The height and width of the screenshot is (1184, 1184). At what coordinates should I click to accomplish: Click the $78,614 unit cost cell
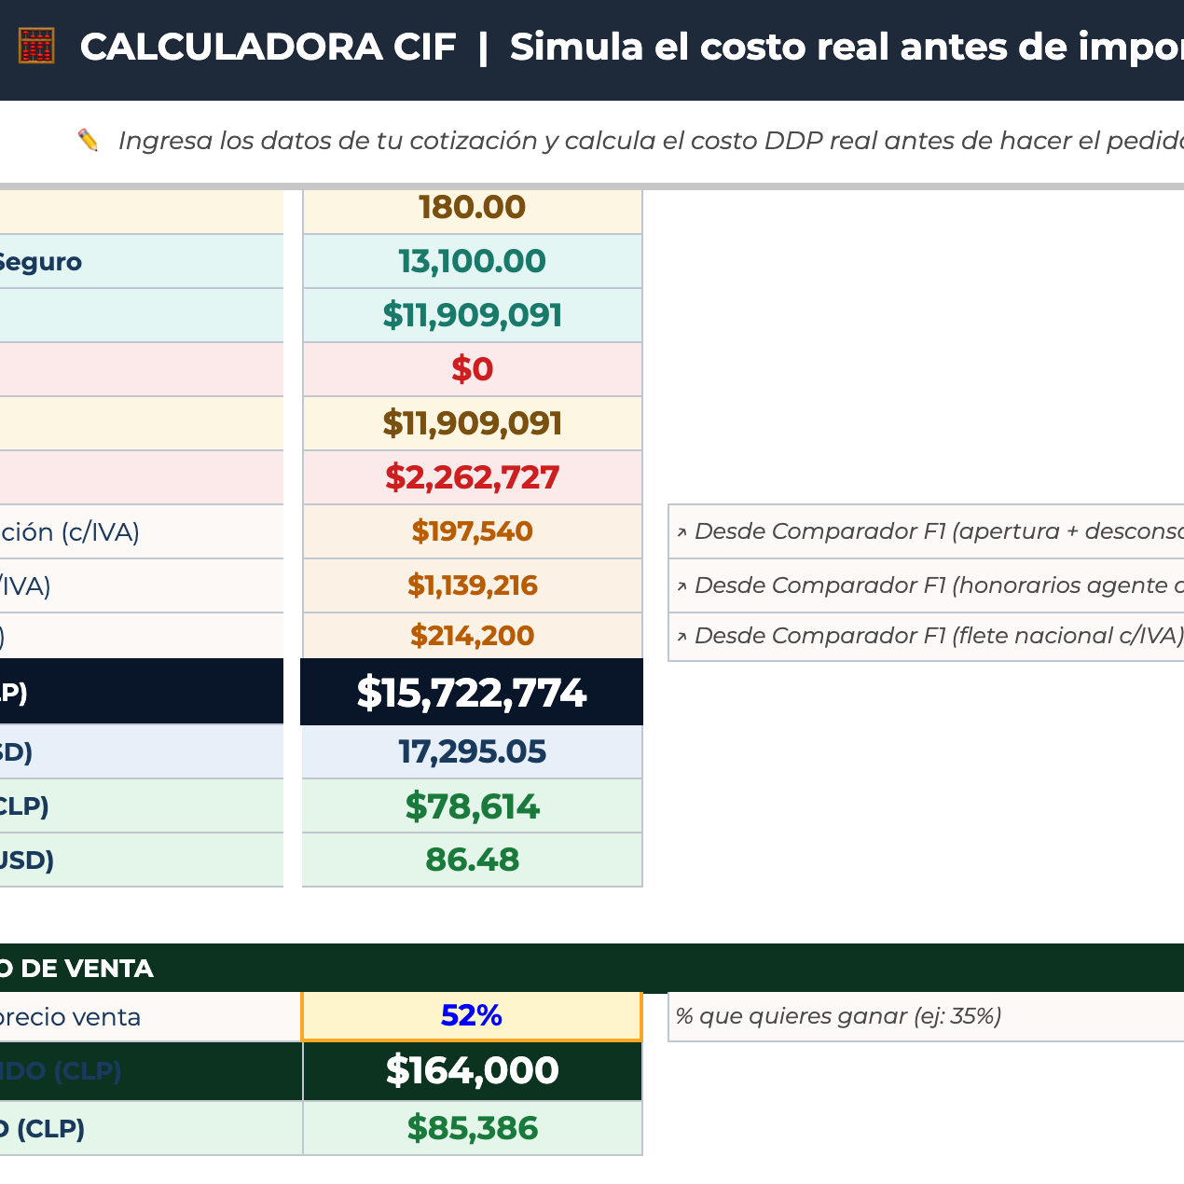[x=472, y=806]
